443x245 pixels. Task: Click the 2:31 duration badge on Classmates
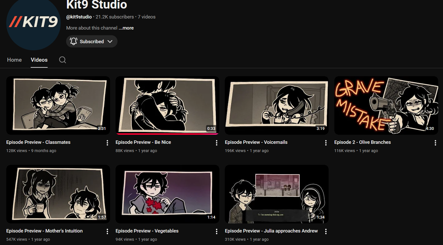click(102, 128)
